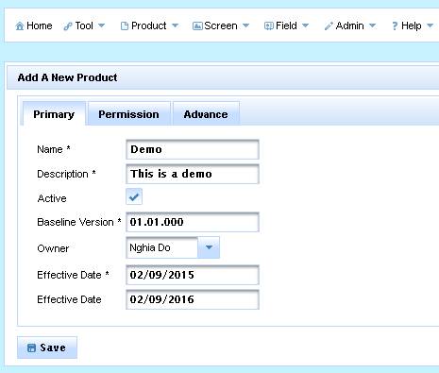The image size is (439, 373).
Task: Switch to the Permission tab
Action: pos(129,113)
